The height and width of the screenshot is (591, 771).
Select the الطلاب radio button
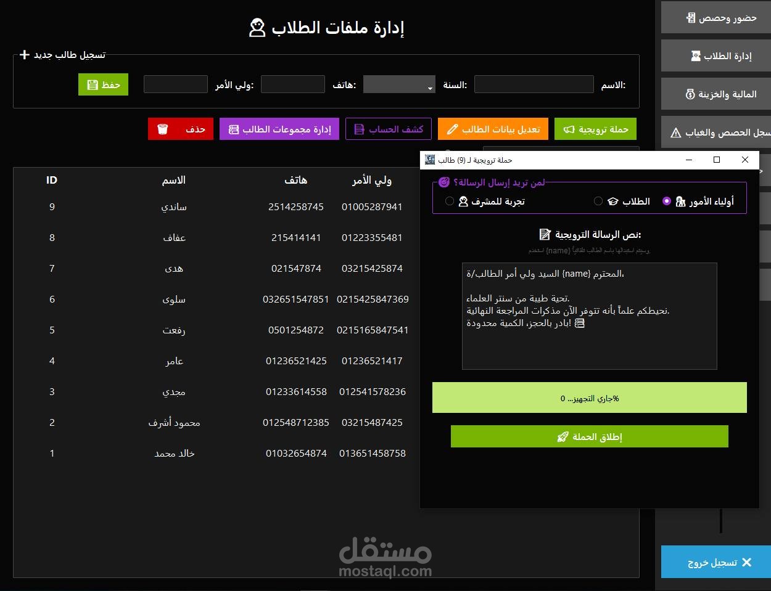[x=598, y=201]
